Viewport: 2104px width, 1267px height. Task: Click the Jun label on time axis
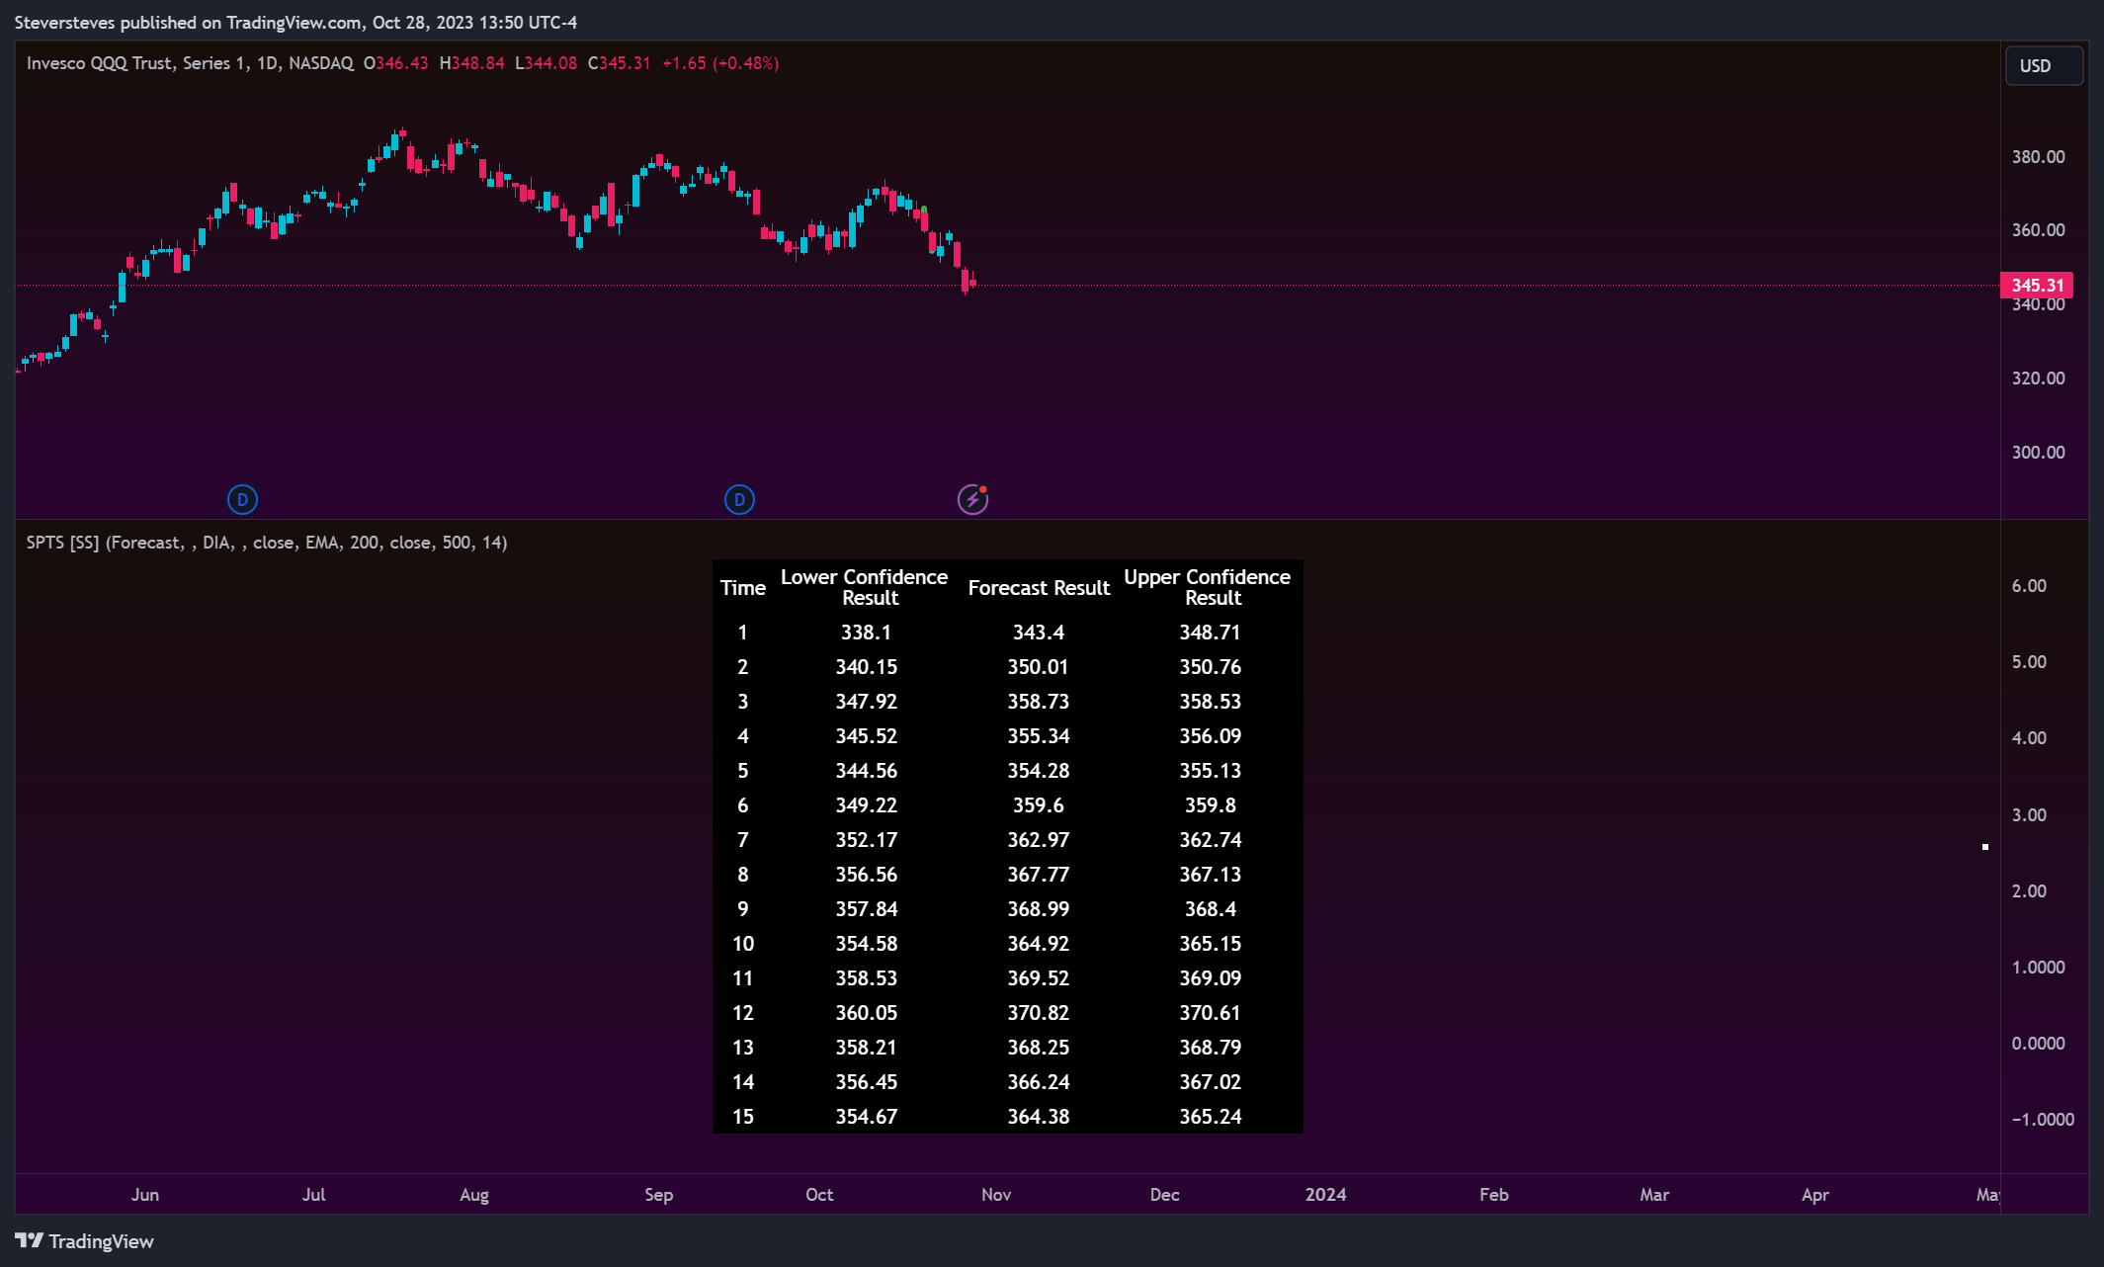coord(145,1195)
